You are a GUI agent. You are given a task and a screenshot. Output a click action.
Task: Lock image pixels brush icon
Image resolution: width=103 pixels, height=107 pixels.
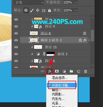pos(32,10)
